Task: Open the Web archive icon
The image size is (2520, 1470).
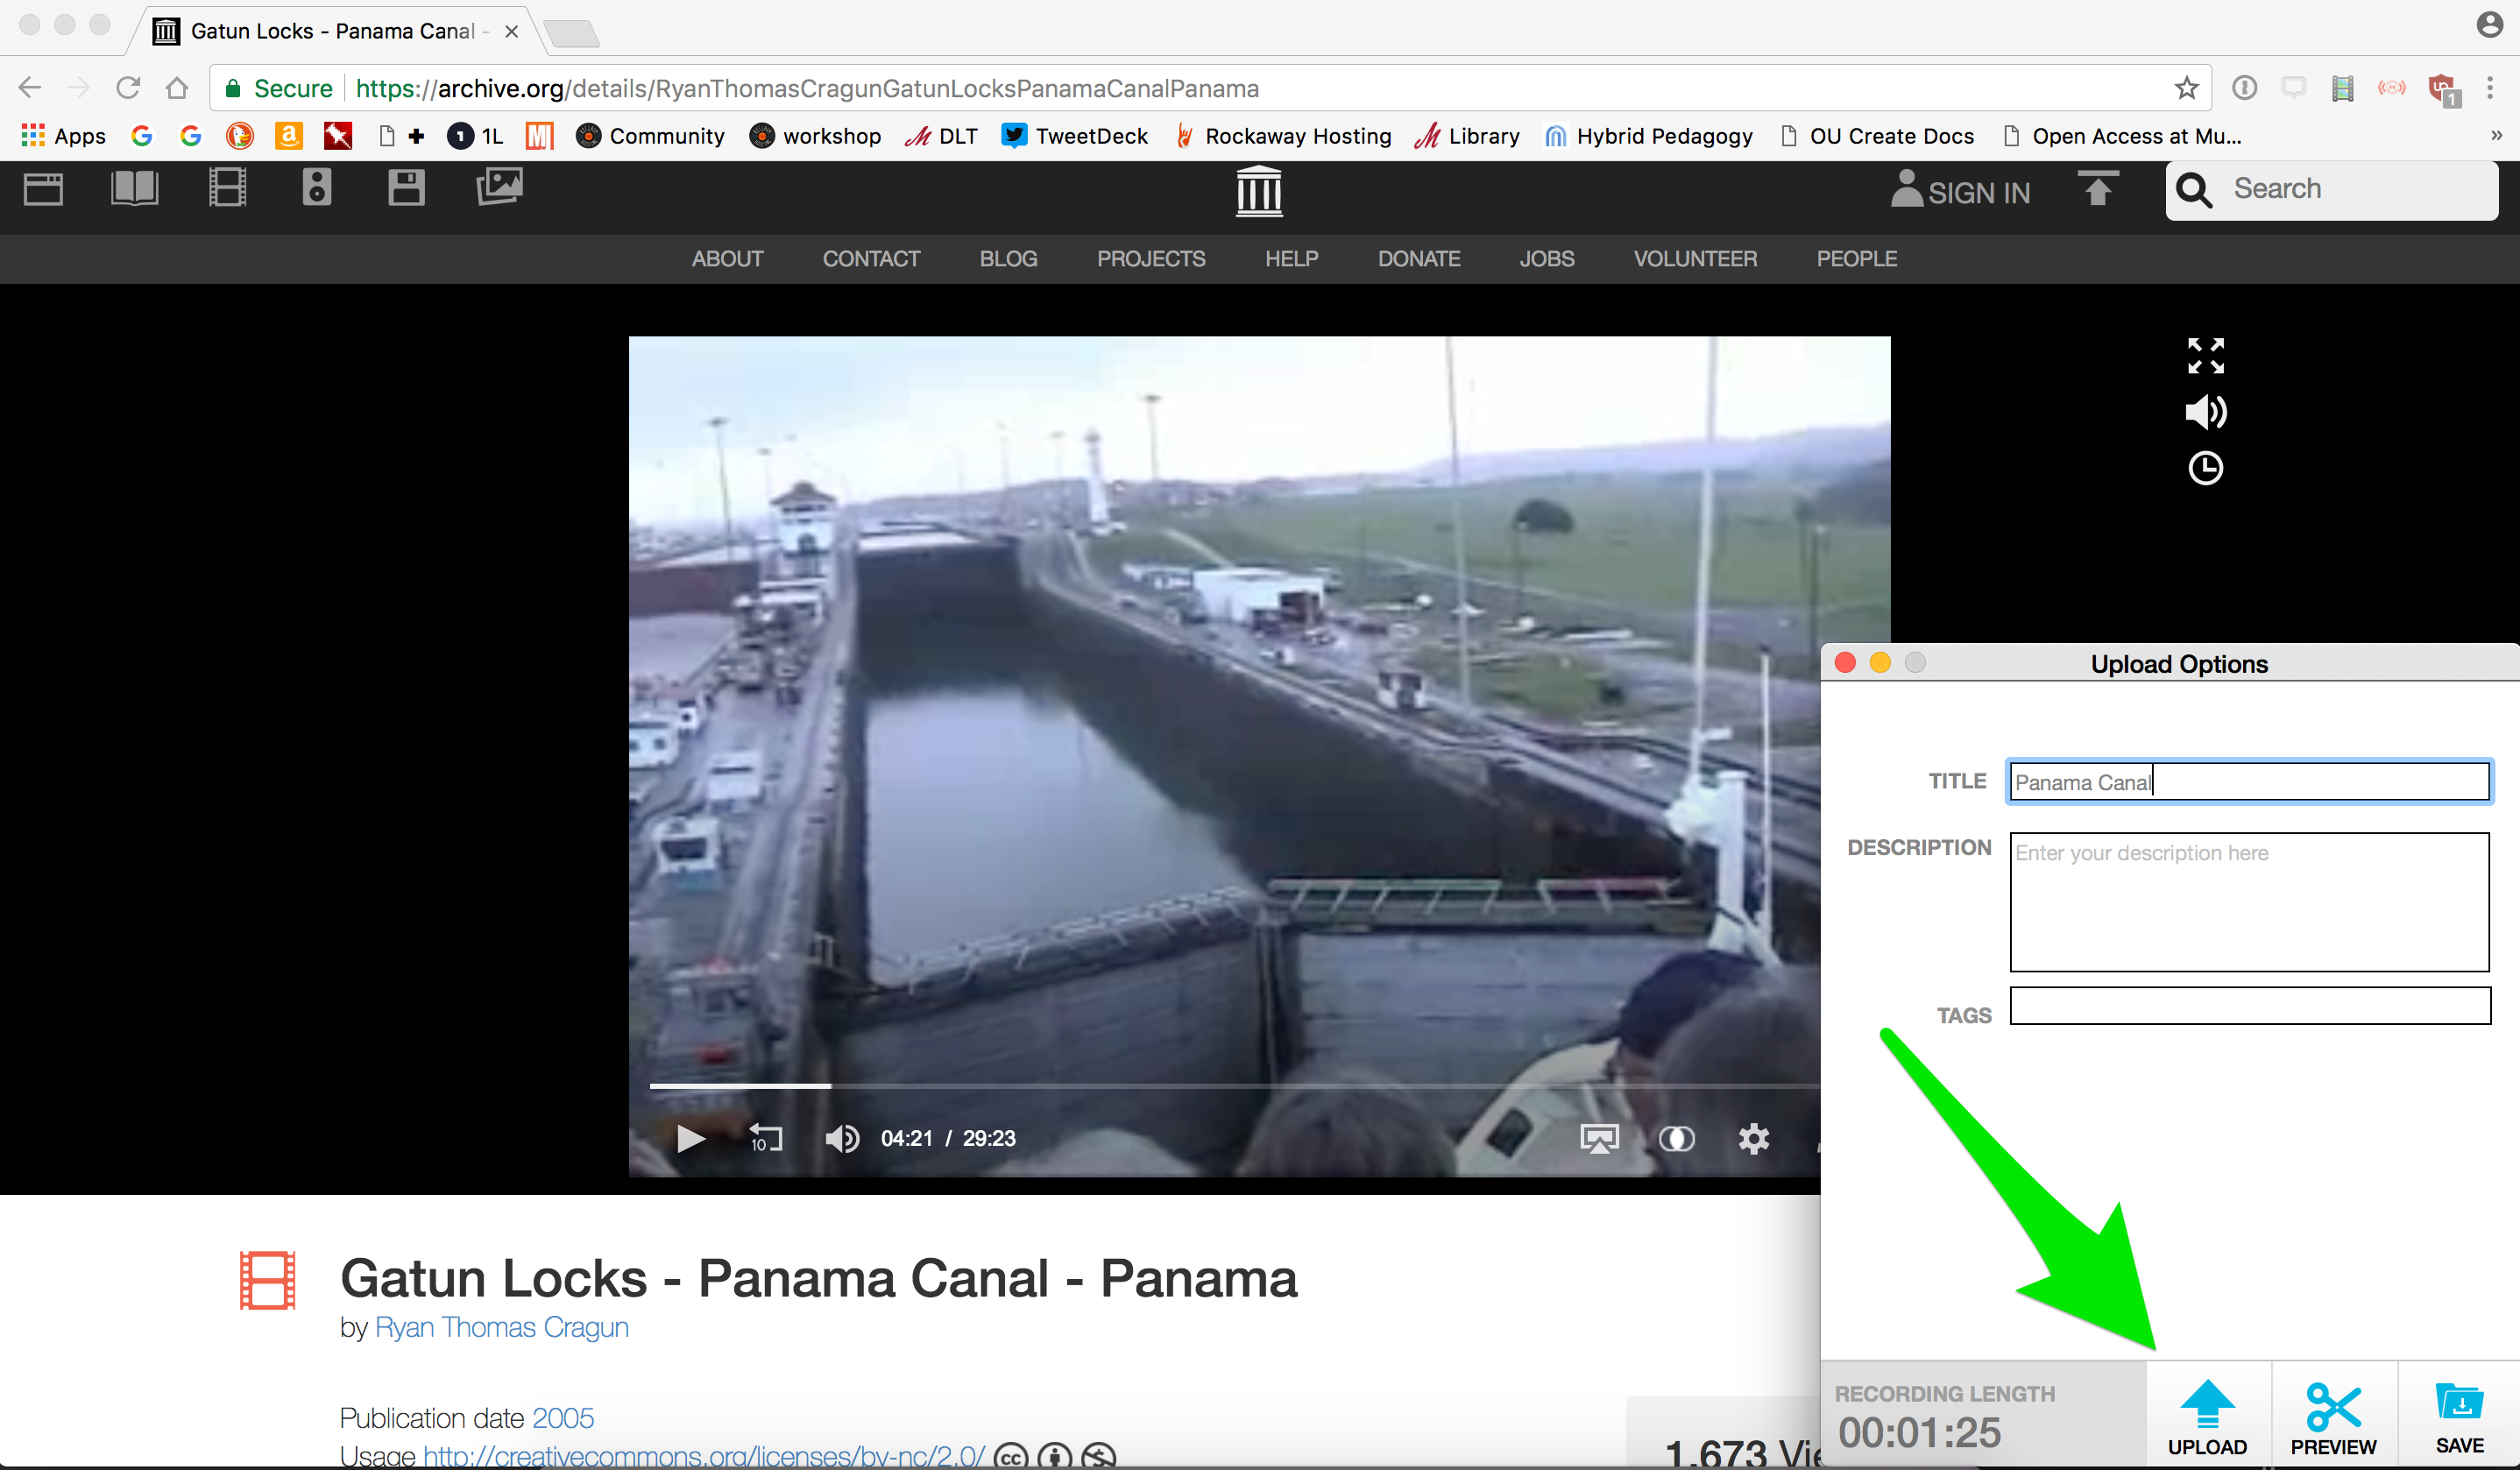Action: click(43, 189)
